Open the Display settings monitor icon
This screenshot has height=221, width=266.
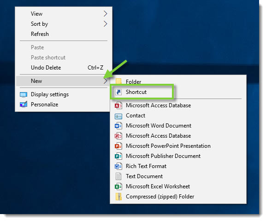[x=24, y=94]
